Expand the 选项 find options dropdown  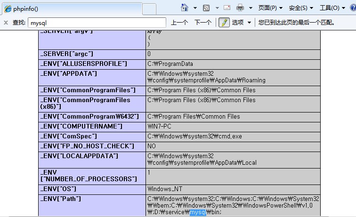[242, 23]
